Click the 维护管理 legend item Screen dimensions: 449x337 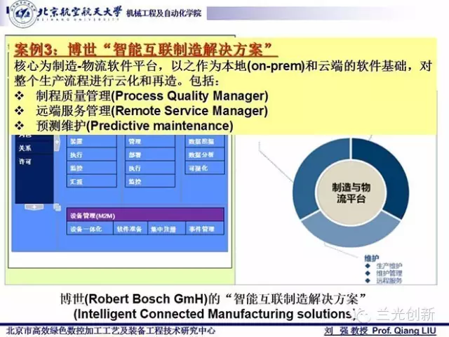389,273
